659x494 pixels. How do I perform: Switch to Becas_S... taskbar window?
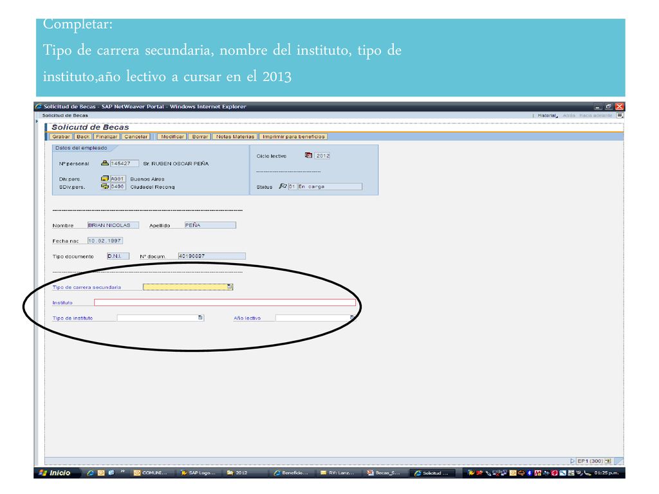386,473
